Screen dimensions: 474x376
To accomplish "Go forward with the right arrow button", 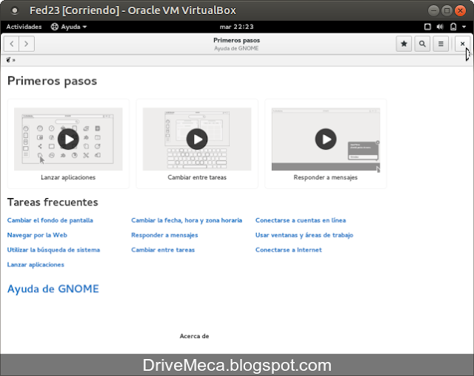I will coord(27,44).
